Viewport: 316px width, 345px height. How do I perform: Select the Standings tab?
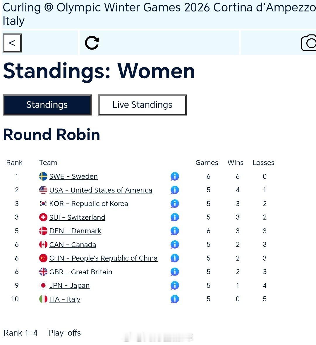click(47, 105)
